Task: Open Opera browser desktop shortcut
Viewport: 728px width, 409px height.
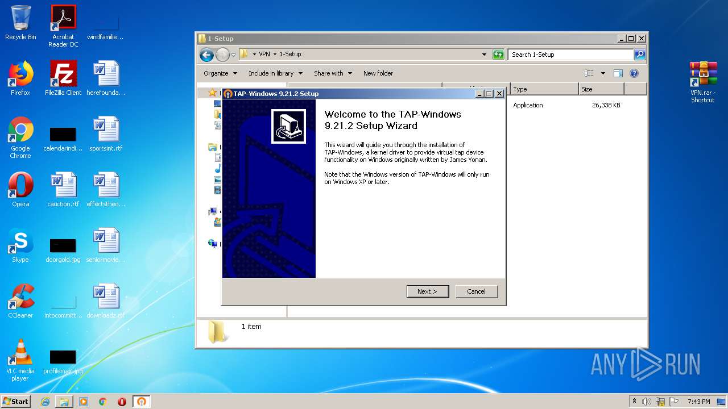Action: 20,190
